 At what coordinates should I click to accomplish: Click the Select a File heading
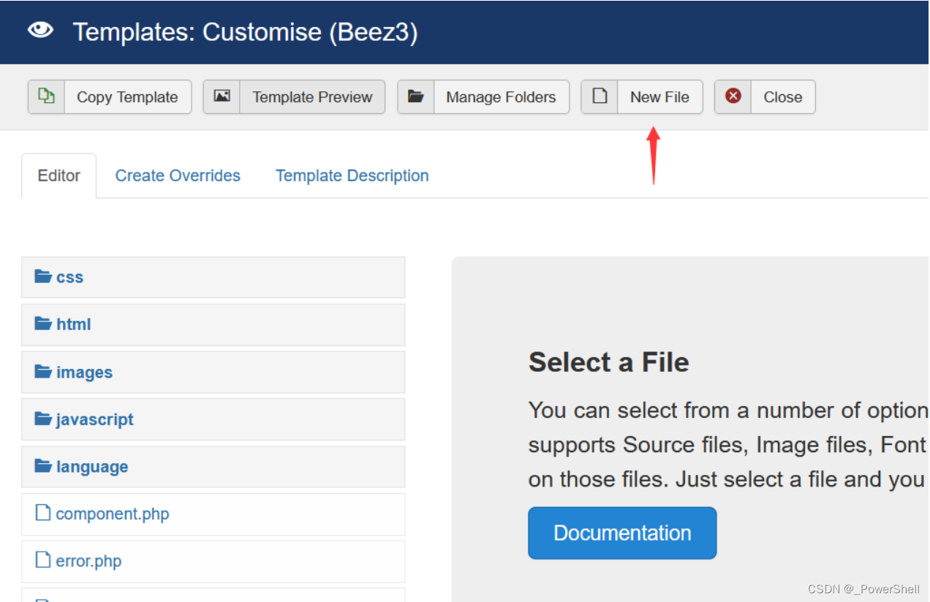click(x=608, y=362)
